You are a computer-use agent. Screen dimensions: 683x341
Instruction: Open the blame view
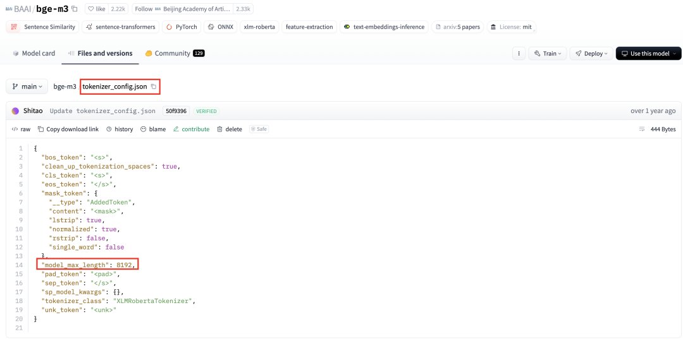pyautogui.click(x=153, y=129)
